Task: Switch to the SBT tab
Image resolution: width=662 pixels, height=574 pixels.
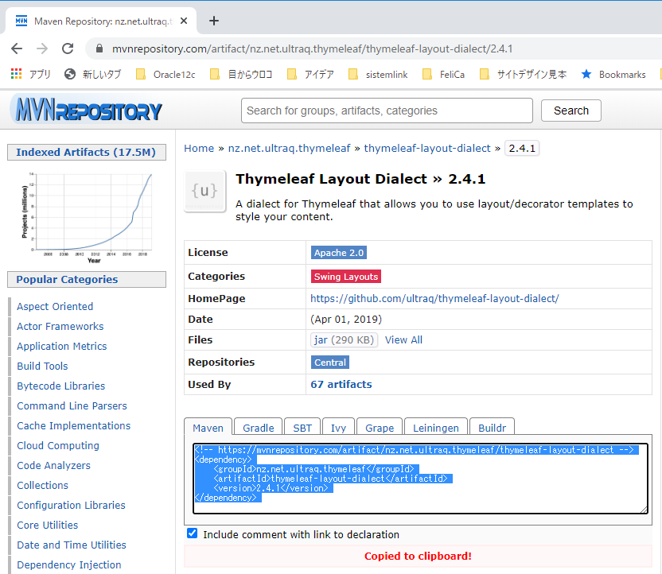Action: tap(302, 427)
